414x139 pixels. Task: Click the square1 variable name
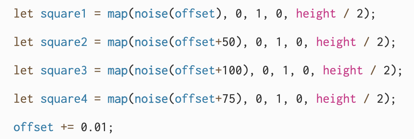64,14
